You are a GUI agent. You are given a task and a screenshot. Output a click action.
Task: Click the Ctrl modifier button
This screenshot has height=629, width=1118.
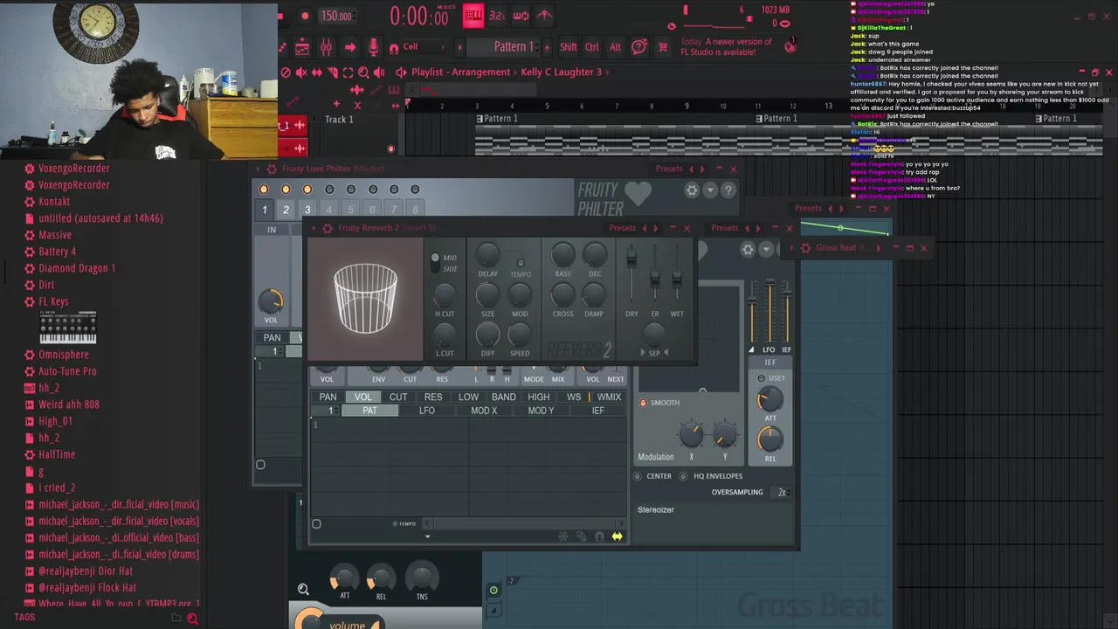(592, 47)
